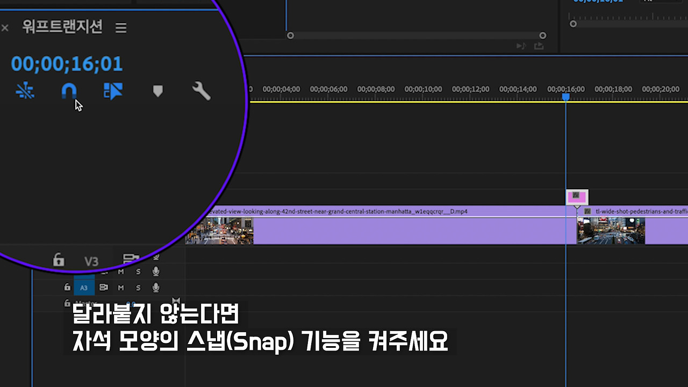688x387 pixels.
Task: Click the Linked Selection icon
Action: [25, 91]
